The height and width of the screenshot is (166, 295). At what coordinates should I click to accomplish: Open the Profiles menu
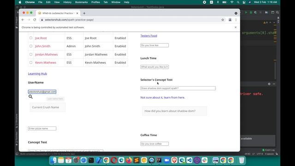point(95,2)
